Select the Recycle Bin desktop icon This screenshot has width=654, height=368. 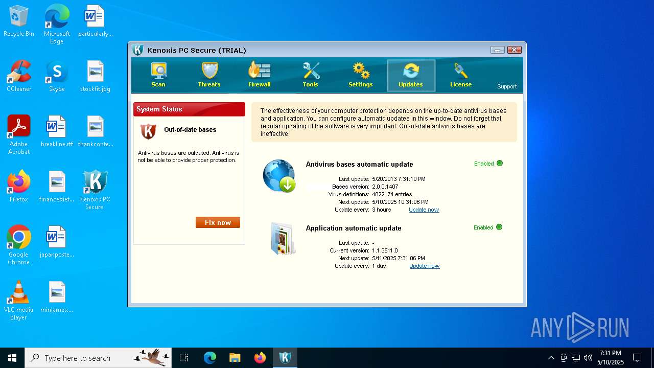pos(19,21)
